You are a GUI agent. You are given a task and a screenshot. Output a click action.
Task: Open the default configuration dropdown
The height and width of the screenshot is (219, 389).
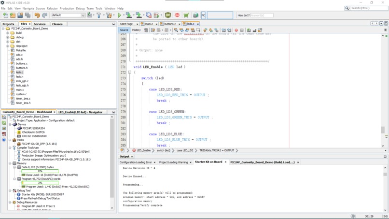pos(68,15)
